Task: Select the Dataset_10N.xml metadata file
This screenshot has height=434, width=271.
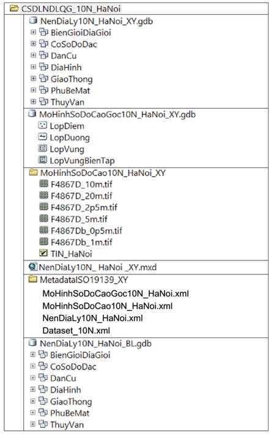Action: [x=76, y=331]
